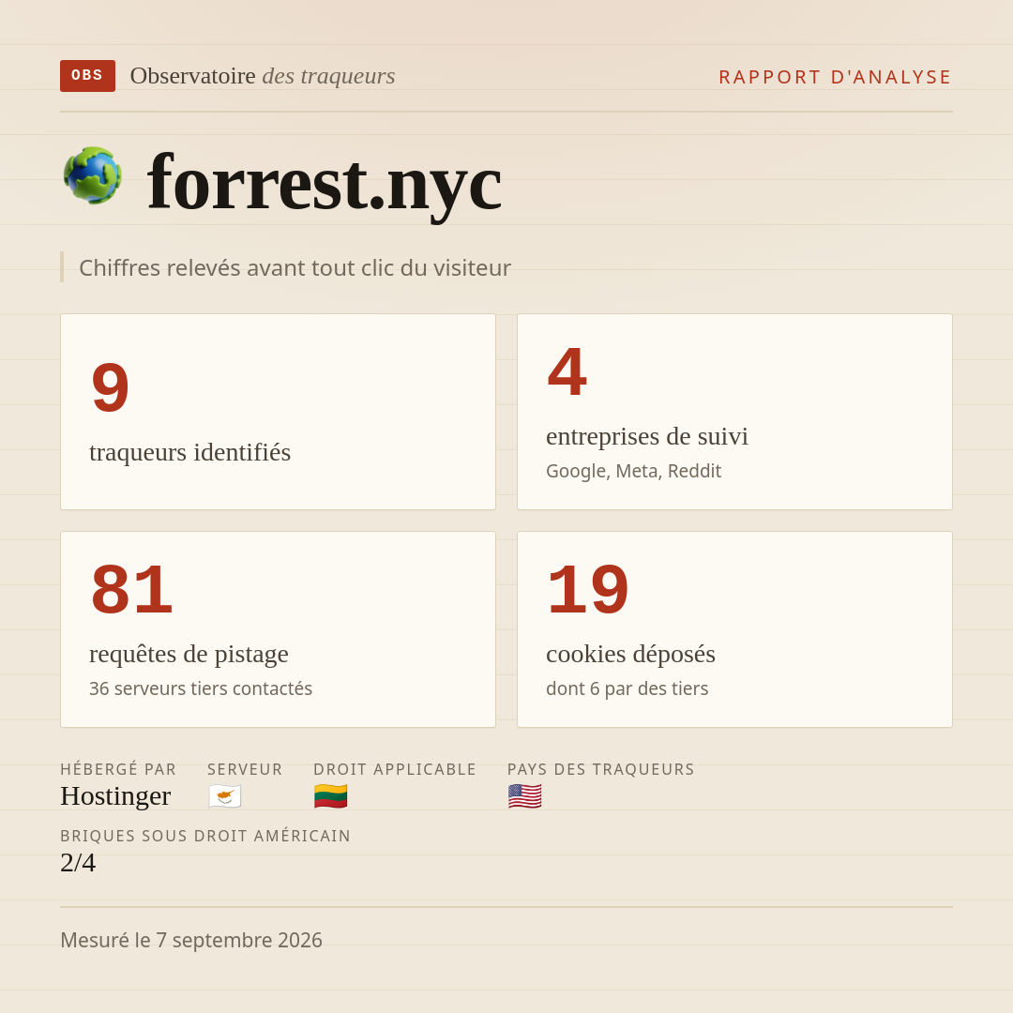
Task: Click the SERVEUR label
Action: click(x=245, y=769)
